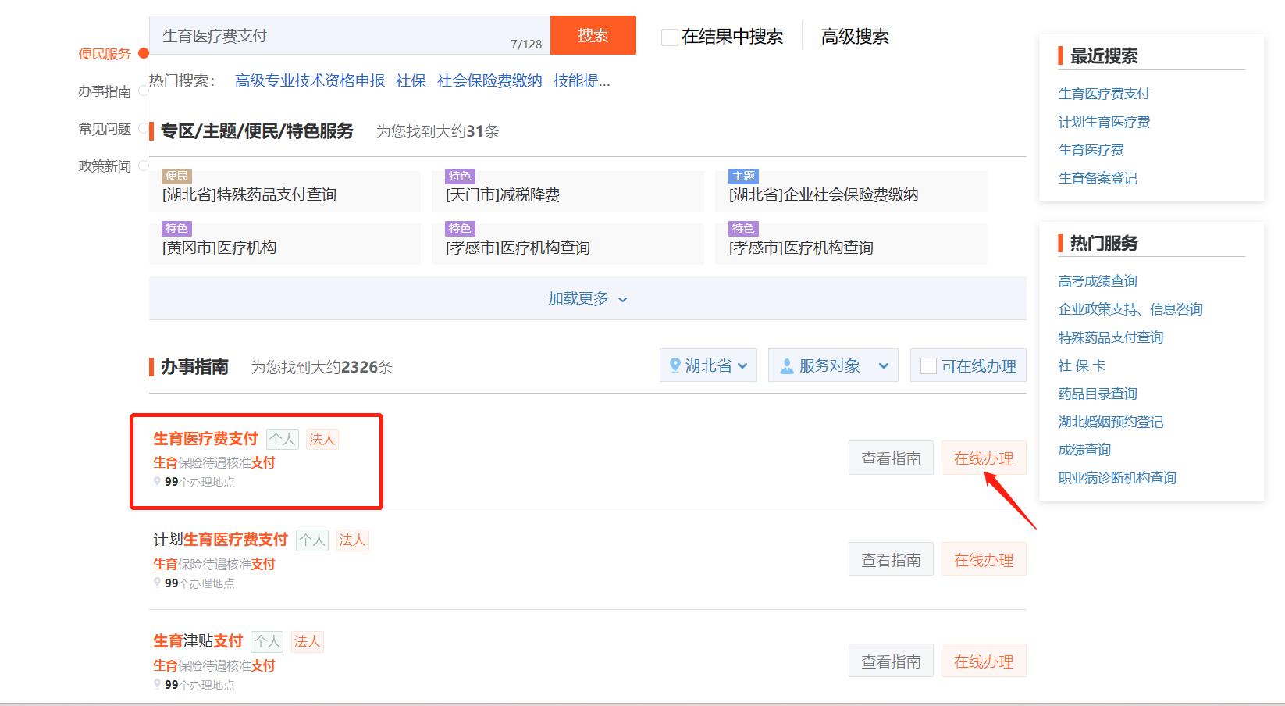Click 生育备案登记 in recent searches
The height and width of the screenshot is (706, 1285).
click(x=1096, y=178)
